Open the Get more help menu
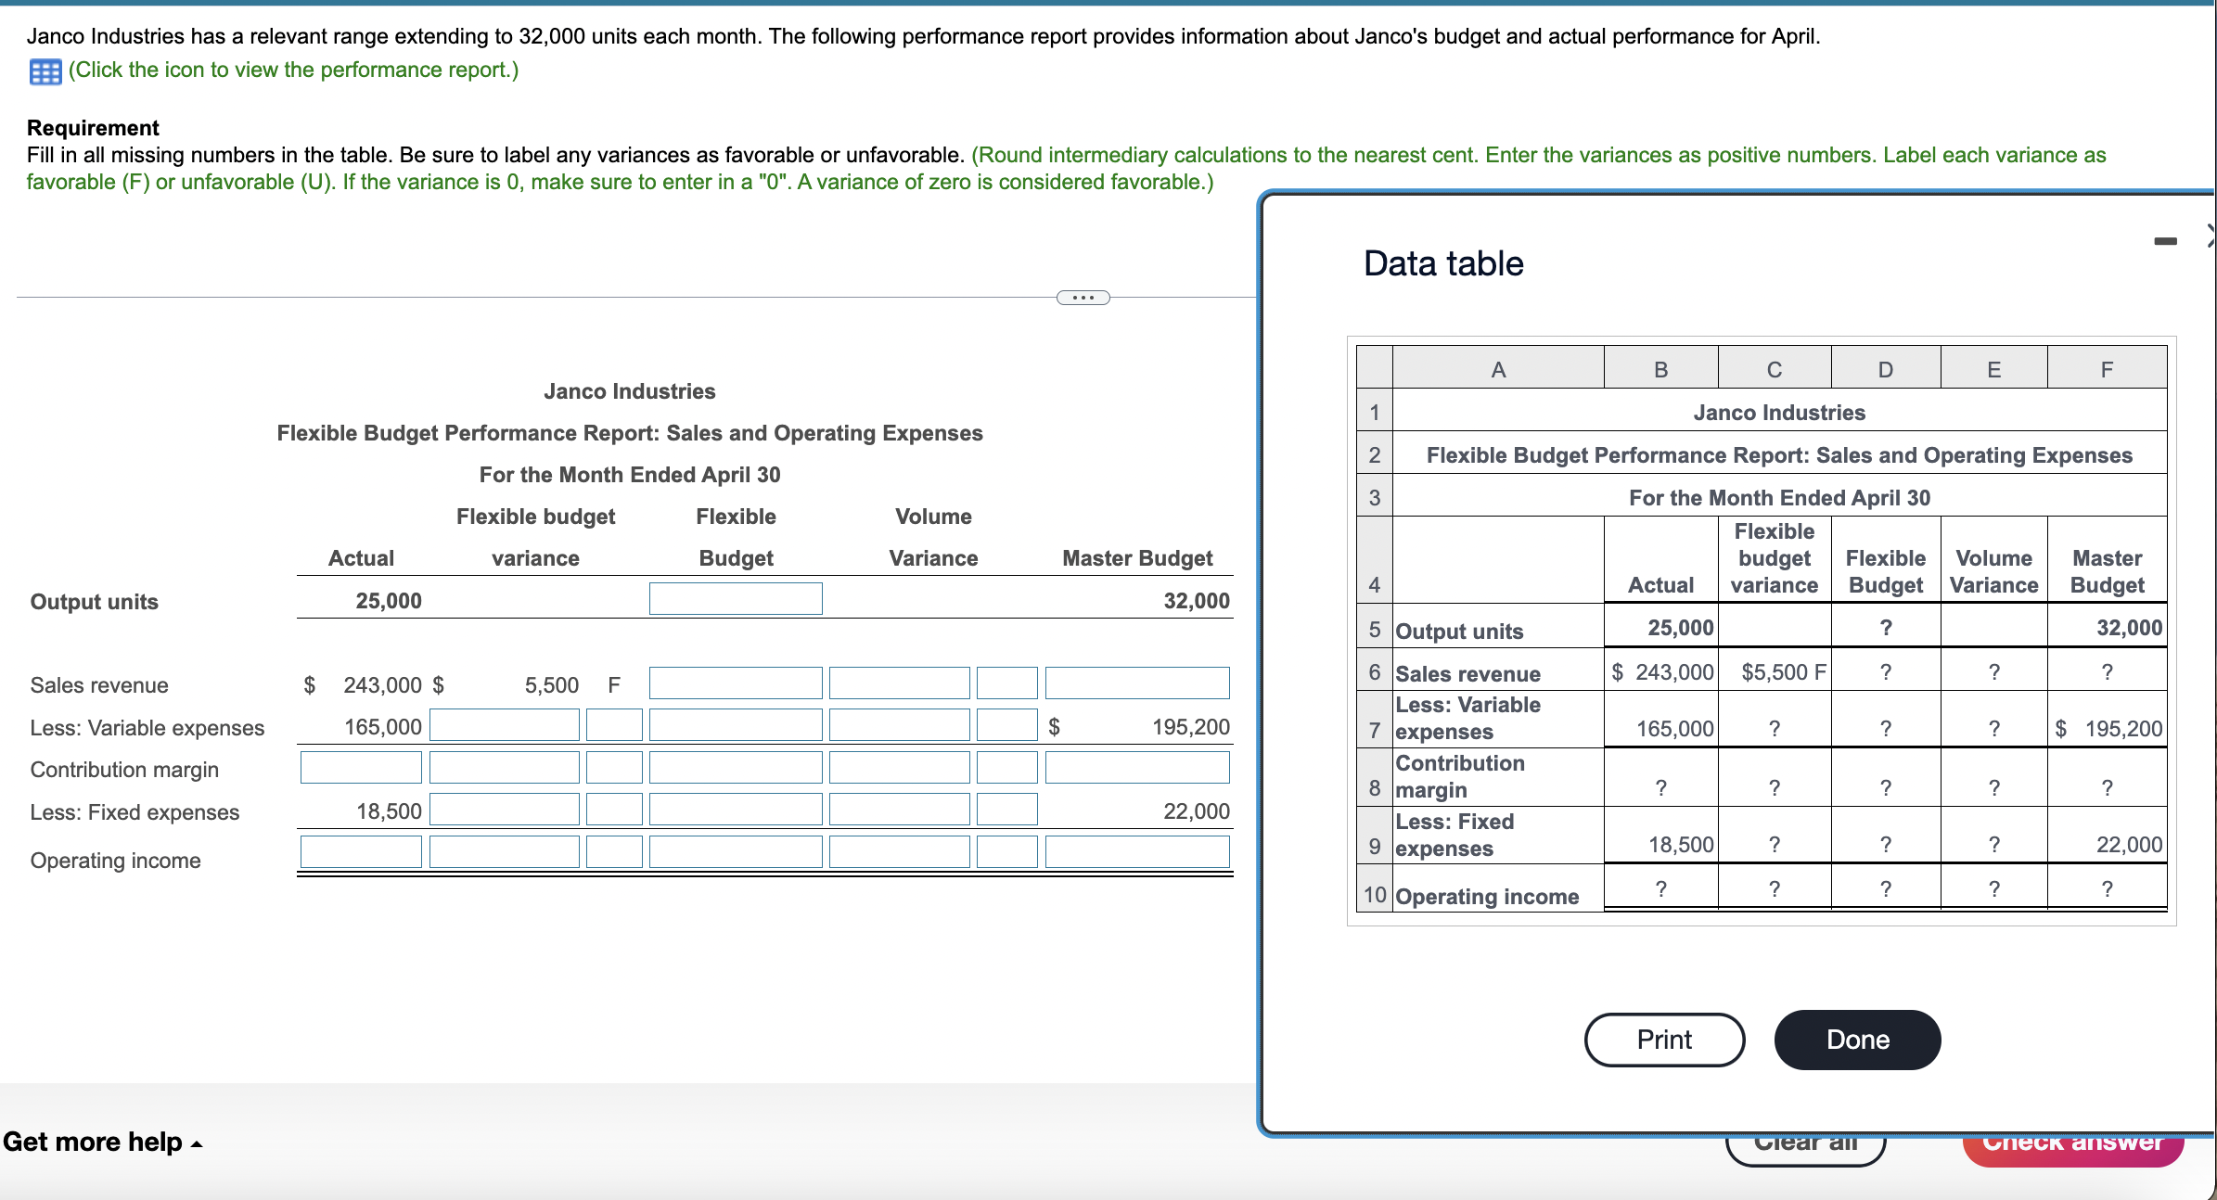 coord(102,1142)
